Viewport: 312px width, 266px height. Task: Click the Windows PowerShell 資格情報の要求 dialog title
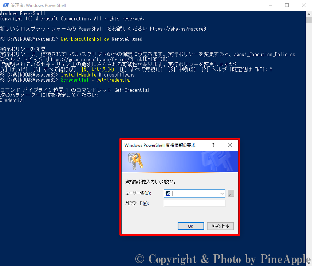(160, 145)
